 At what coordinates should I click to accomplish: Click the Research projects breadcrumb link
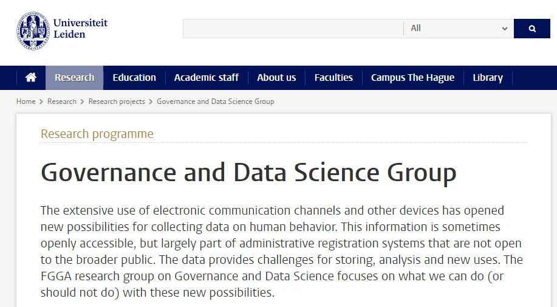(117, 102)
